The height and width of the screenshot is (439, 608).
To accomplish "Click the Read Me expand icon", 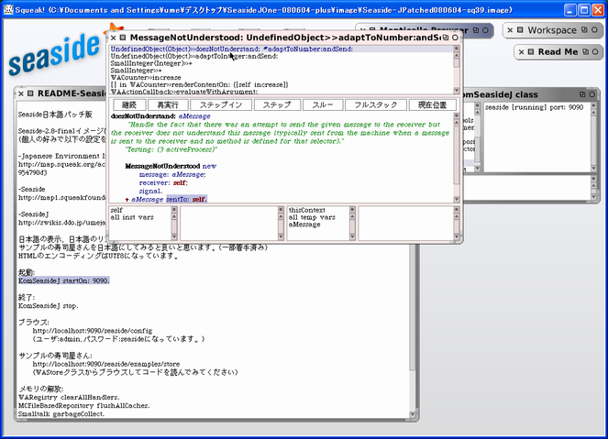I will [585, 52].
